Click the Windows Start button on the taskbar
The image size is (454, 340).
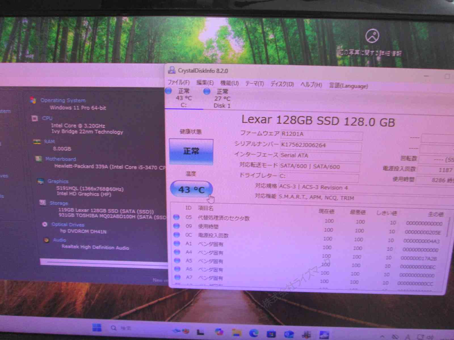click(x=97, y=328)
